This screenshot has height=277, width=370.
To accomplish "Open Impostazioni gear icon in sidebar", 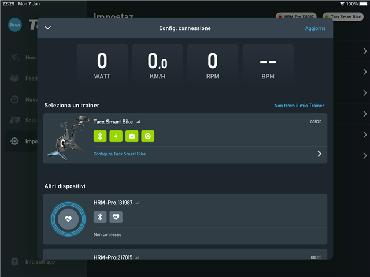I will tap(14, 141).
